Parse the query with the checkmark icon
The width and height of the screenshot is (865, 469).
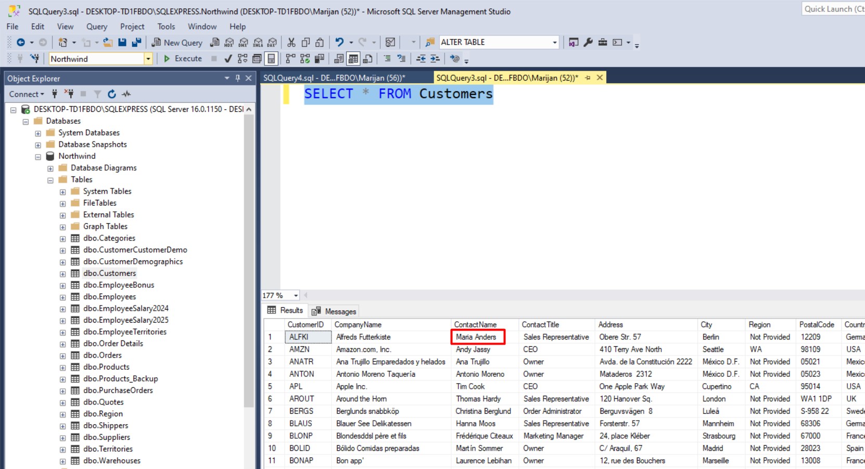[x=228, y=59]
